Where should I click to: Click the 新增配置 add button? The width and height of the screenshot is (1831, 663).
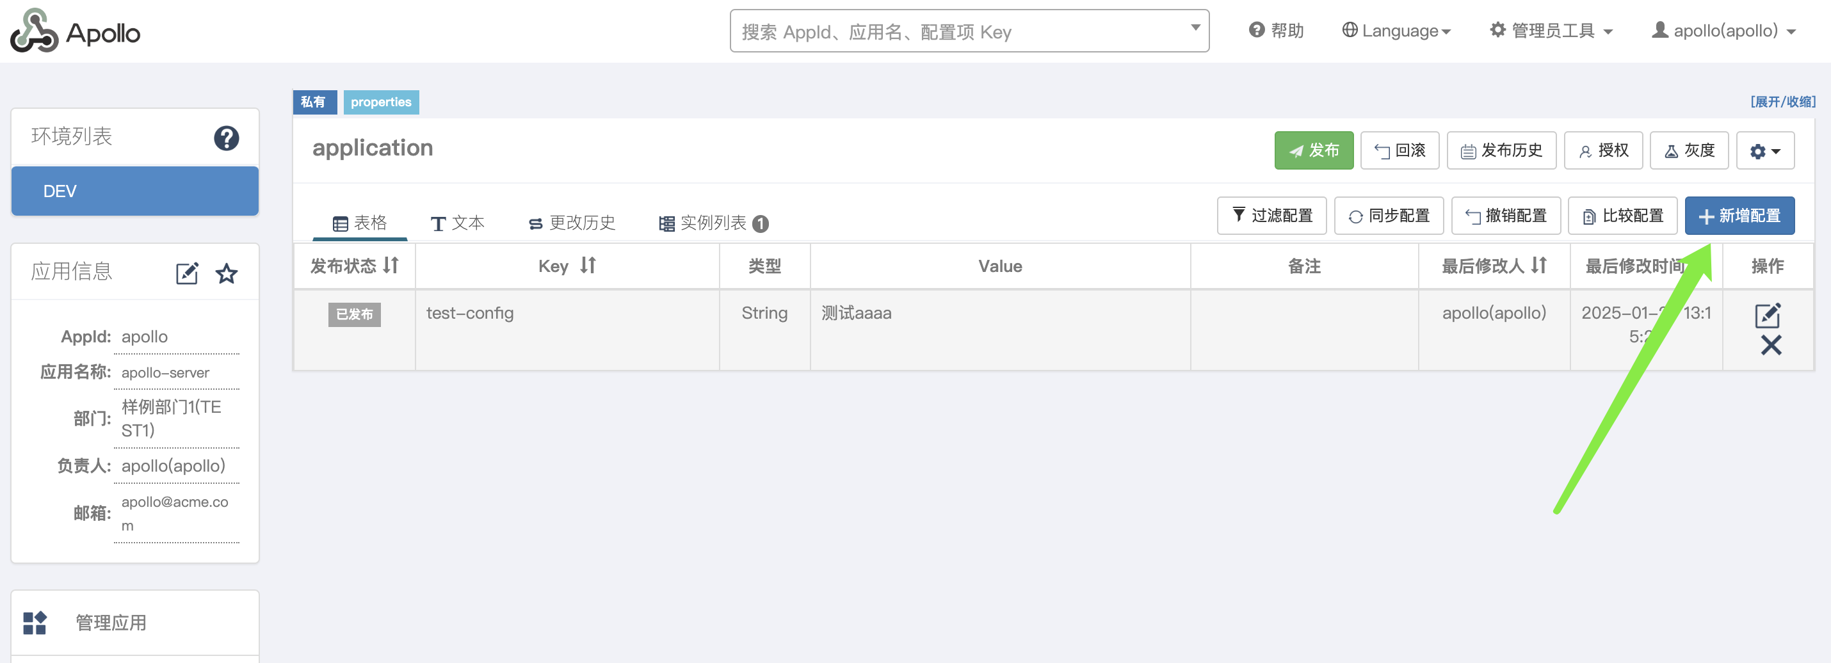[x=1739, y=215]
